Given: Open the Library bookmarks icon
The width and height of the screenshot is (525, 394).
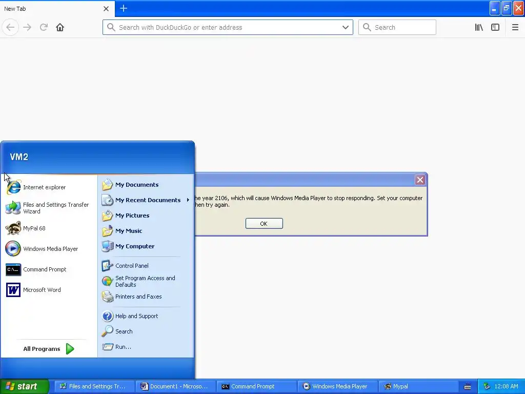Looking at the screenshot, I should point(479,28).
